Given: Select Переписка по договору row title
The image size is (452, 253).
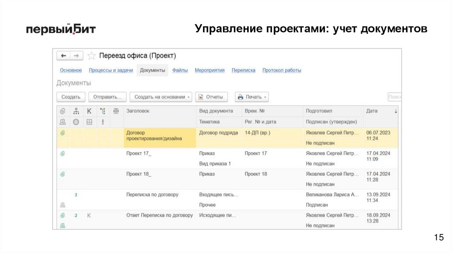Looking at the screenshot, I should 152,194.
